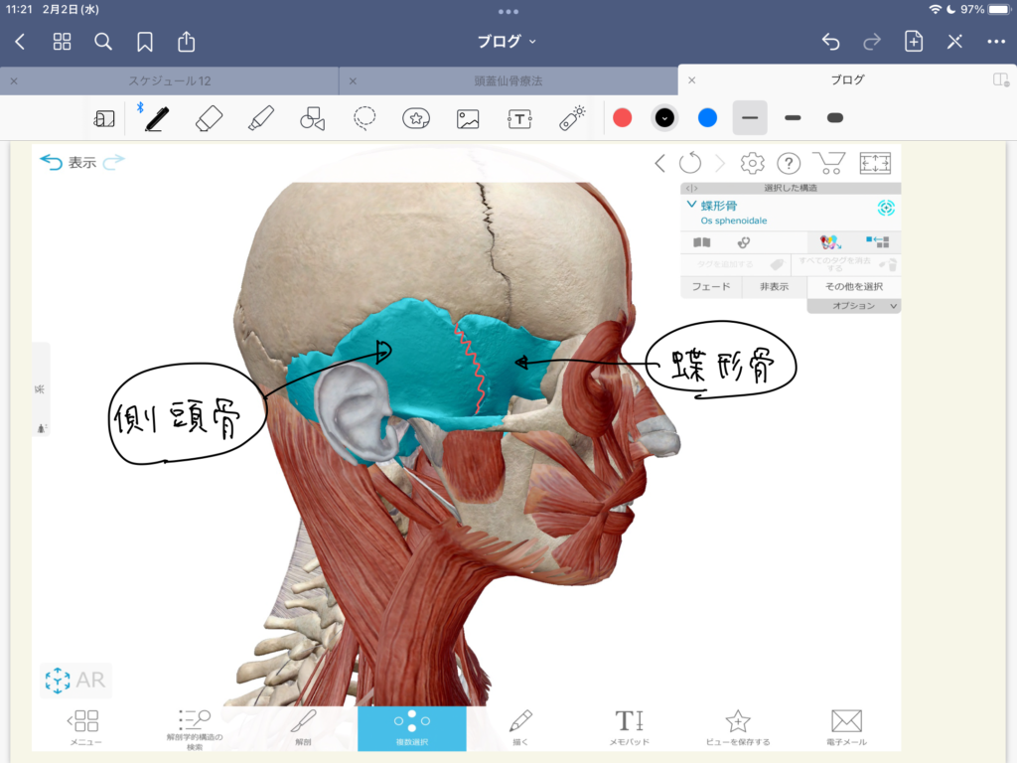Screen dimensions: 1017x763
Task: Open the Shapes tool
Action: [312, 117]
